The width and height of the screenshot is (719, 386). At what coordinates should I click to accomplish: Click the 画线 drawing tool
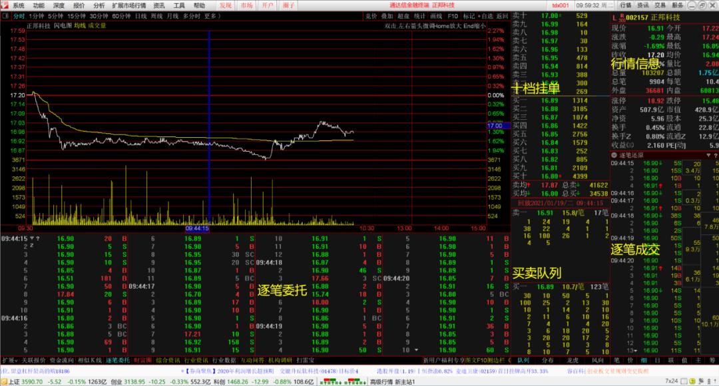coord(435,16)
